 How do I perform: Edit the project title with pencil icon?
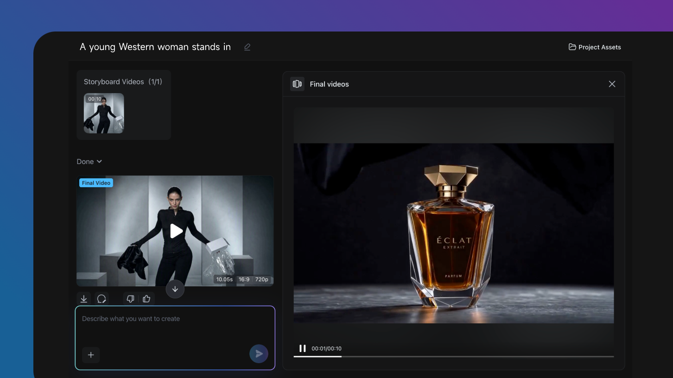pyautogui.click(x=248, y=47)
